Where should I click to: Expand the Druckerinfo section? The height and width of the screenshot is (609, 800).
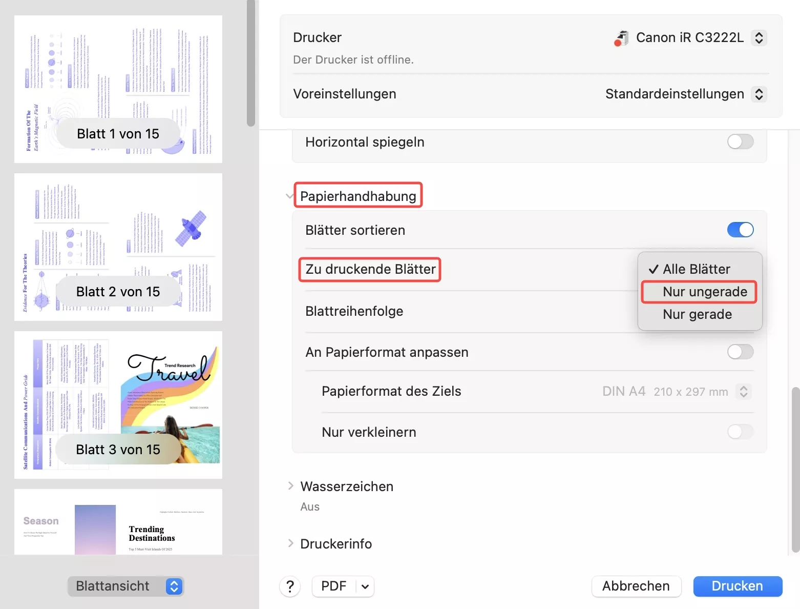click(290, 543)
